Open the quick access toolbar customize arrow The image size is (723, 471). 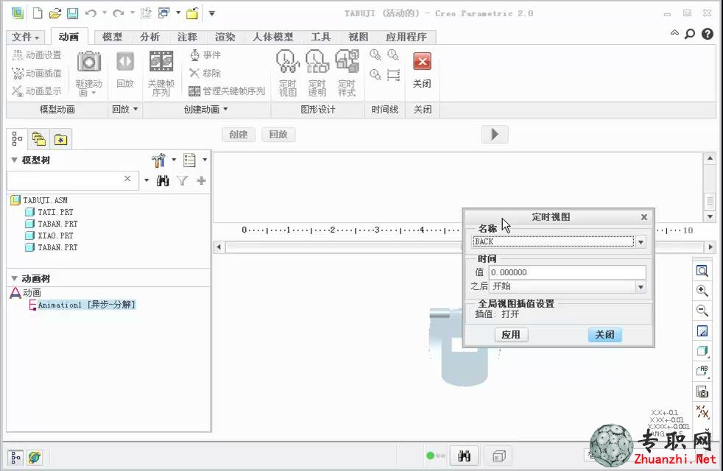(x=212, y=13)
